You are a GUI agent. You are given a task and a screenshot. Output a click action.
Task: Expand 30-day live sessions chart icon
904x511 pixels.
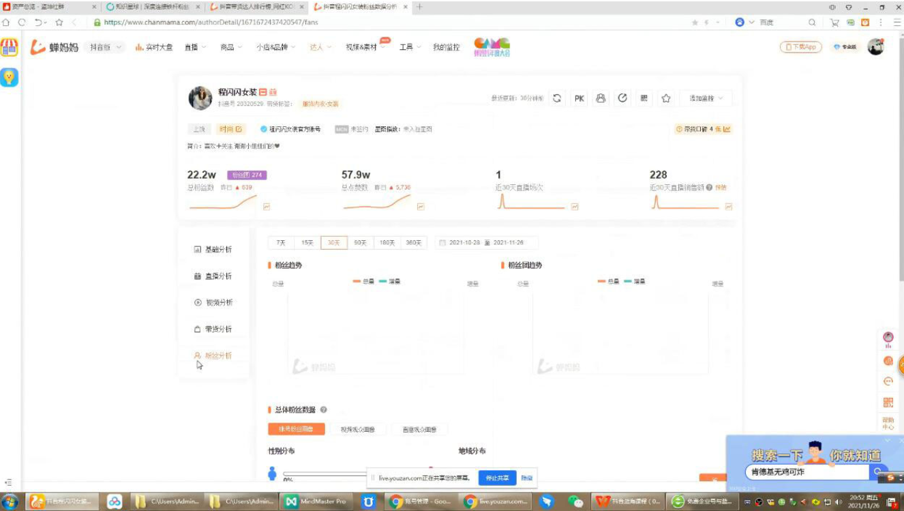pos(575,206)
